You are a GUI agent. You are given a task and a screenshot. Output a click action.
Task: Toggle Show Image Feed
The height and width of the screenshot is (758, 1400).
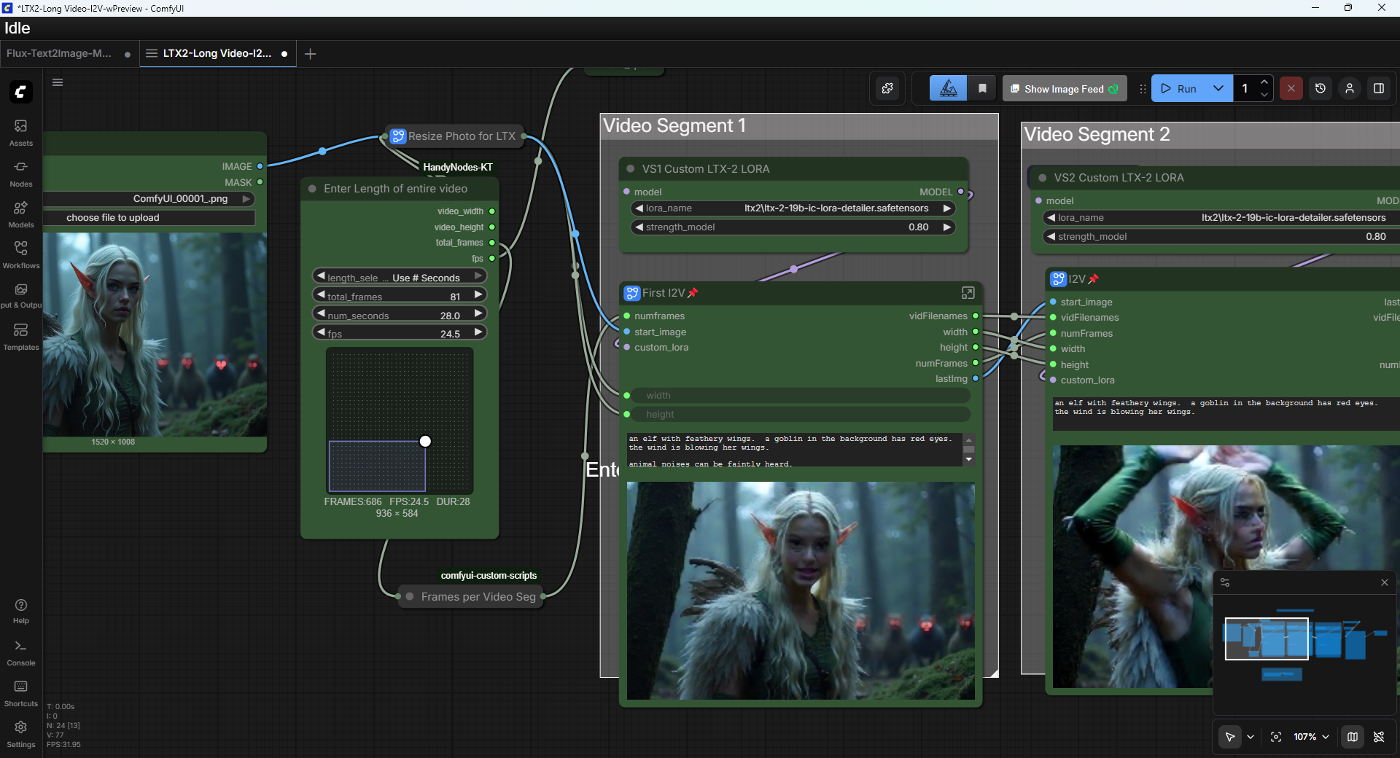coord(1064,89)
